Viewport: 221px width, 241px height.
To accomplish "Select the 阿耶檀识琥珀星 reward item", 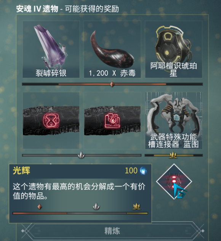I will [173, 49].
